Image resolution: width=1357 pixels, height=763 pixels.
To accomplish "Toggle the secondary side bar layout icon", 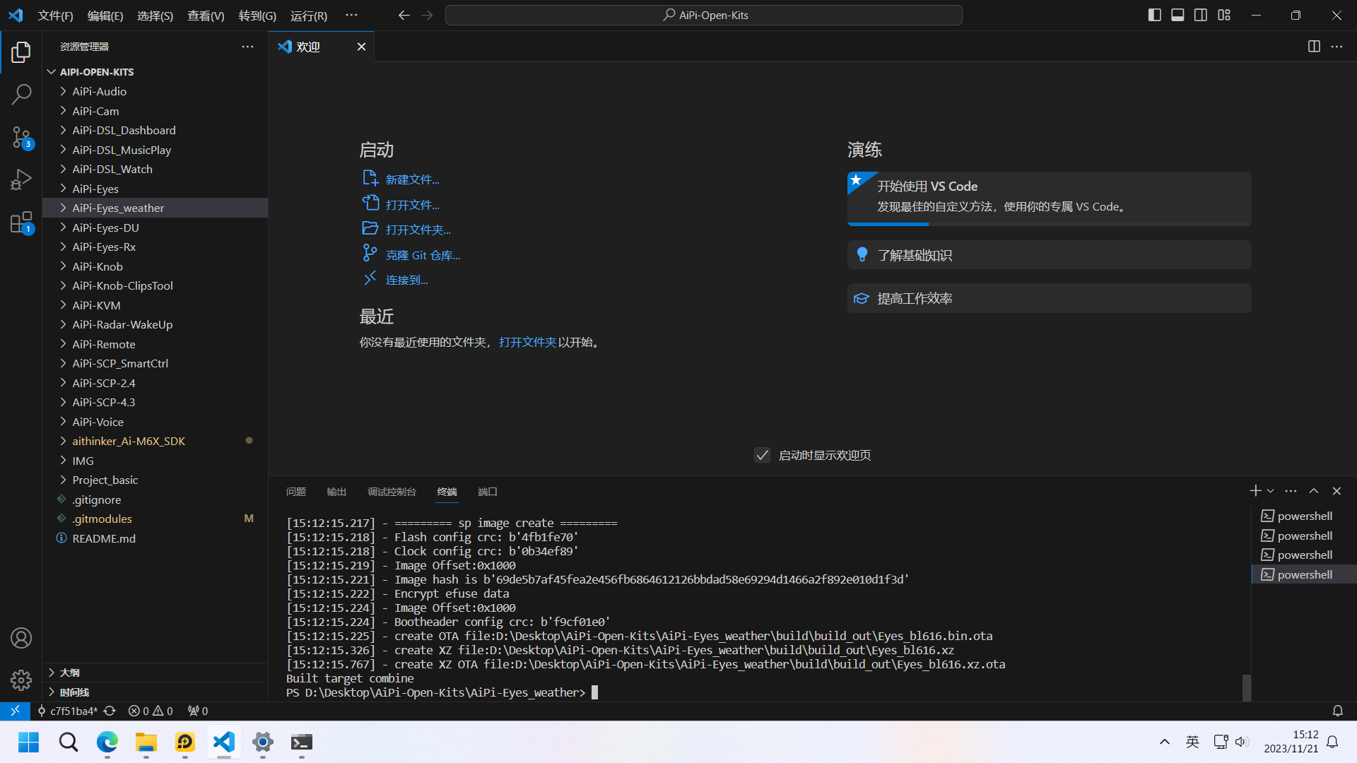I will coord(1201,15).
